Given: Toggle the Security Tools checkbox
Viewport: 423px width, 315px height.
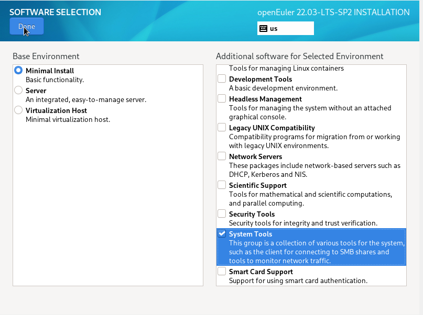Looking at the screenshot, I should pyautogui.click(x=222, y=214).
